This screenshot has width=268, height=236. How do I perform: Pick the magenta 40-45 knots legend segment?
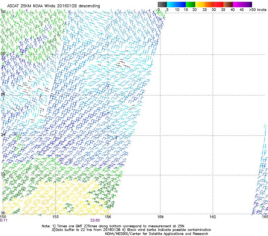pos(238,4)
